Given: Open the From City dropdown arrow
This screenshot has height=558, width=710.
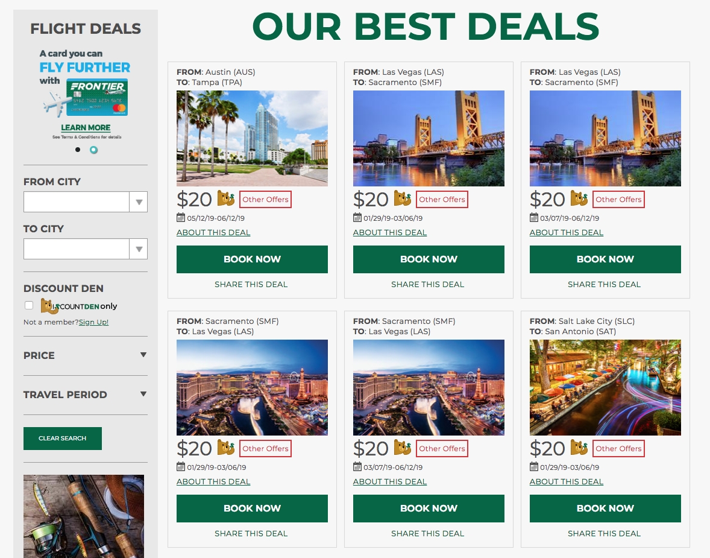Looking at the screenshot, I should (x=139, y=201).
